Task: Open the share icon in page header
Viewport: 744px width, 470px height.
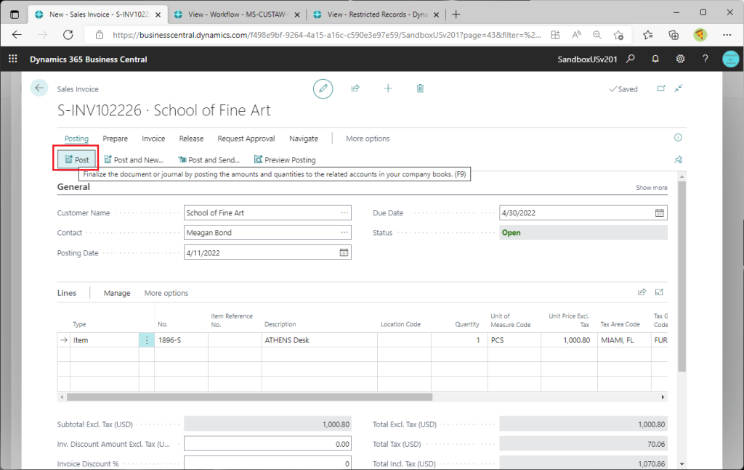Action: point(355,88)
